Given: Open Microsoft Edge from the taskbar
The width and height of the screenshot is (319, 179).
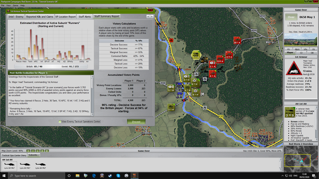Looking at the screenshot, I should pyautogui.click(x=94, y=176).
